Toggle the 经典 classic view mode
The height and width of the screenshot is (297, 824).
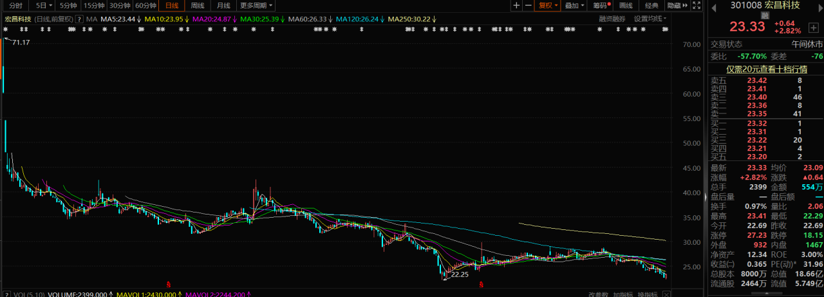pyautogui.click(x=651, y=6)
